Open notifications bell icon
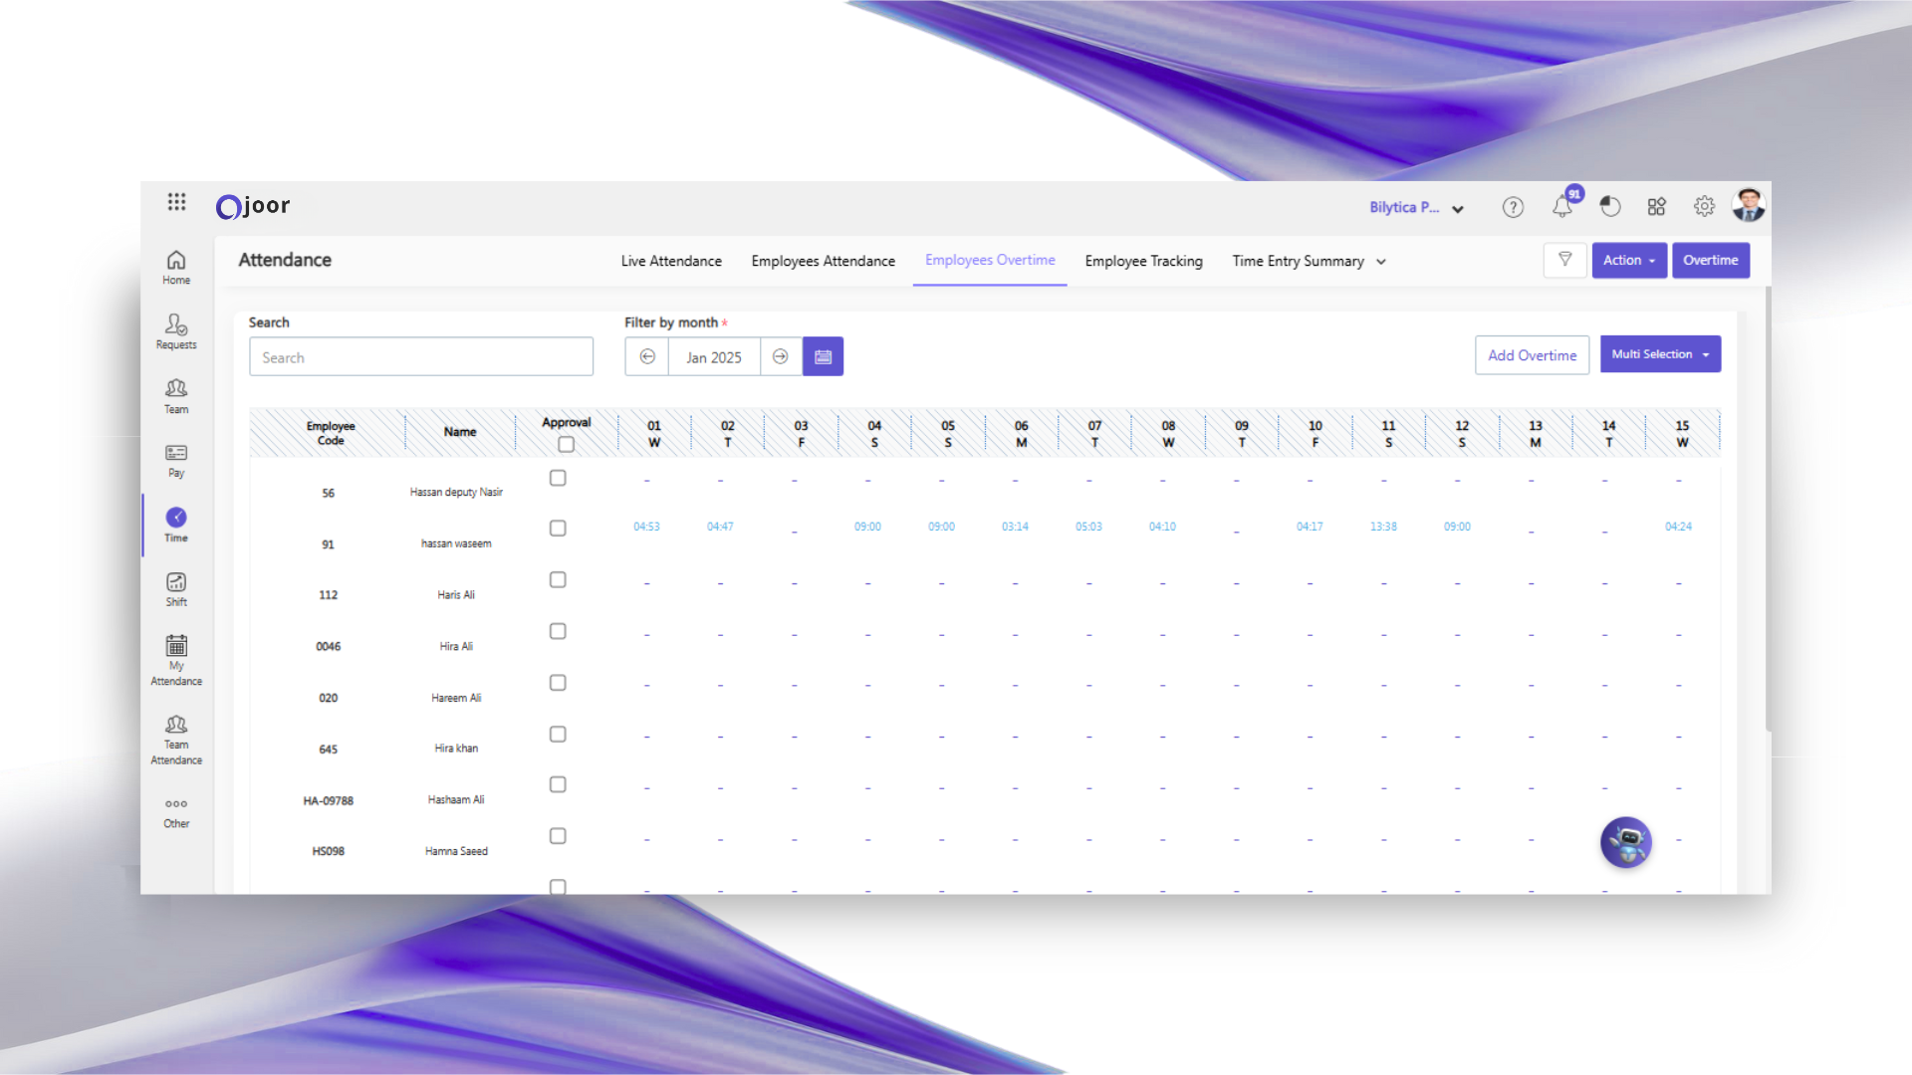 1561,207
